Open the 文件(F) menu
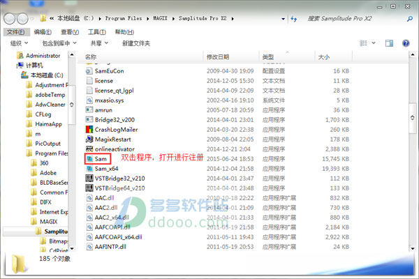This screenshot has height=279, width=419. [16, 32]
